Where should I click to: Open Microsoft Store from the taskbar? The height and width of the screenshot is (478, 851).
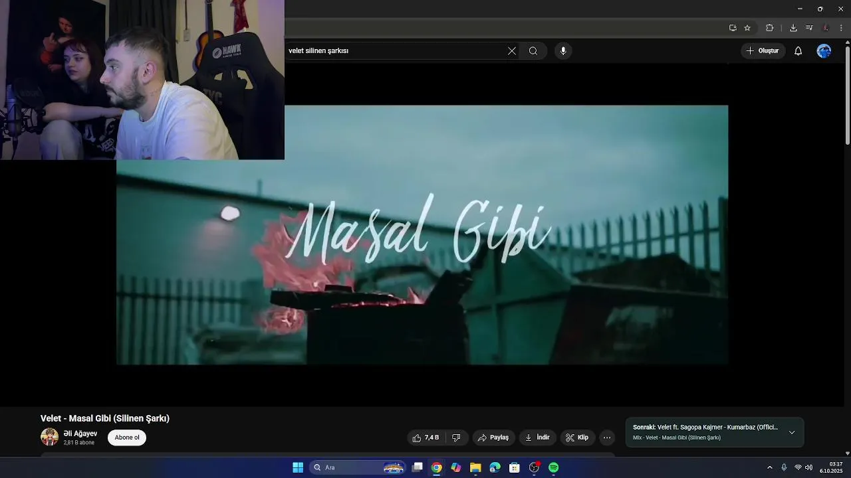point(515,467)
